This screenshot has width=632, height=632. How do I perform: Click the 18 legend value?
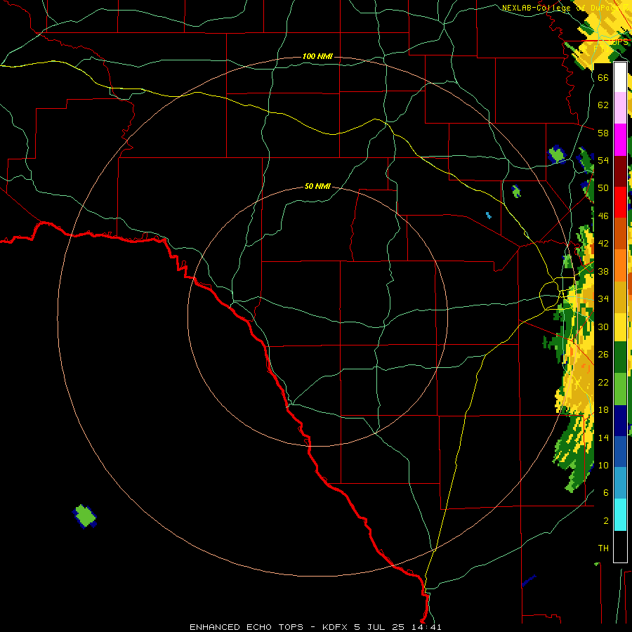point(603,410)
